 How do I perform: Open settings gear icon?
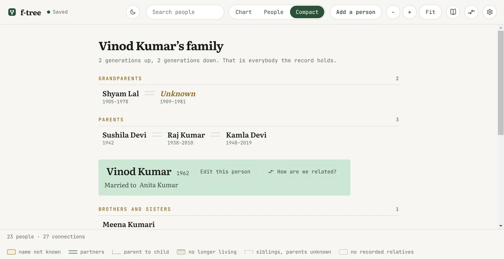(490, 12)
